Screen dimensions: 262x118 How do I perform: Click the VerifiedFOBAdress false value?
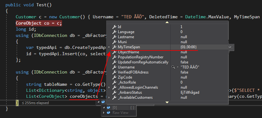[x=184, y=72]
